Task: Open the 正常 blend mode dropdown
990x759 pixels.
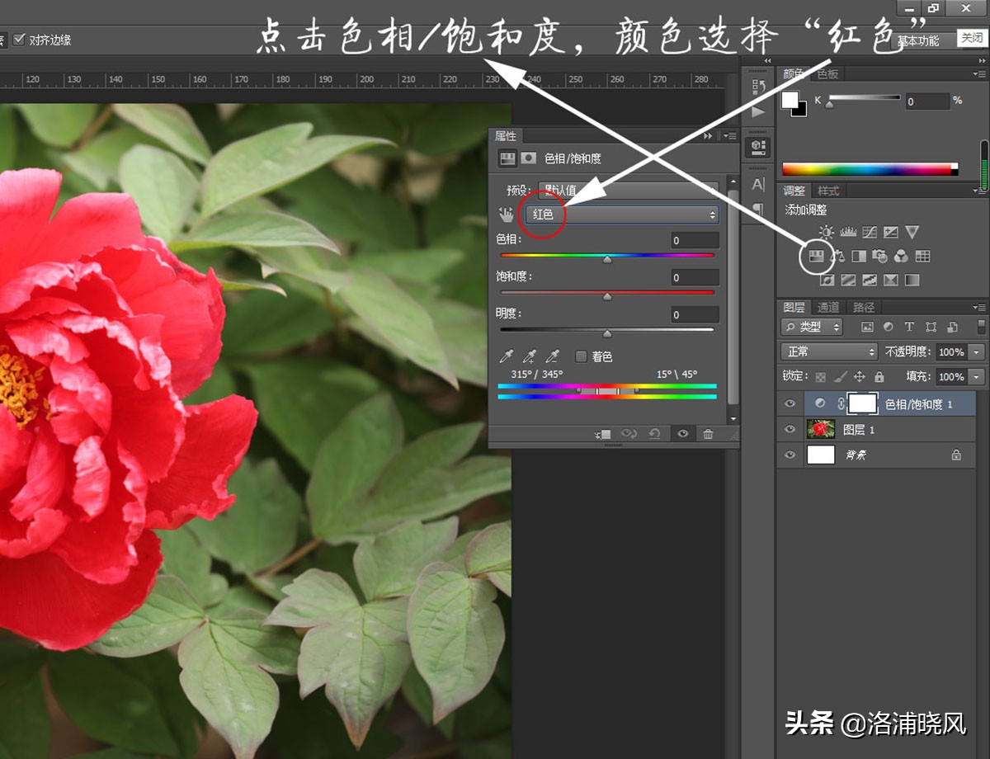Action: point(828,351)
